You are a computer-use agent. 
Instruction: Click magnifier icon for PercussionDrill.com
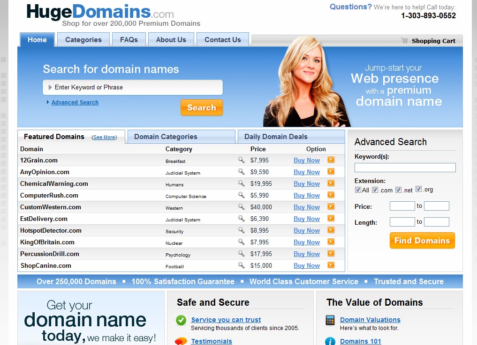click(x=241, y=253)
